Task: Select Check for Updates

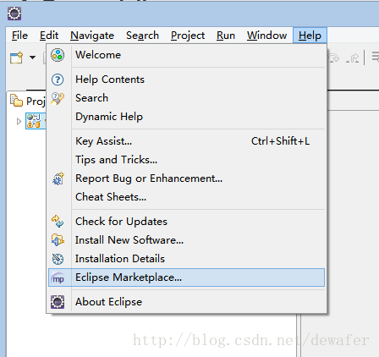Action: click(x=186, y=222)
